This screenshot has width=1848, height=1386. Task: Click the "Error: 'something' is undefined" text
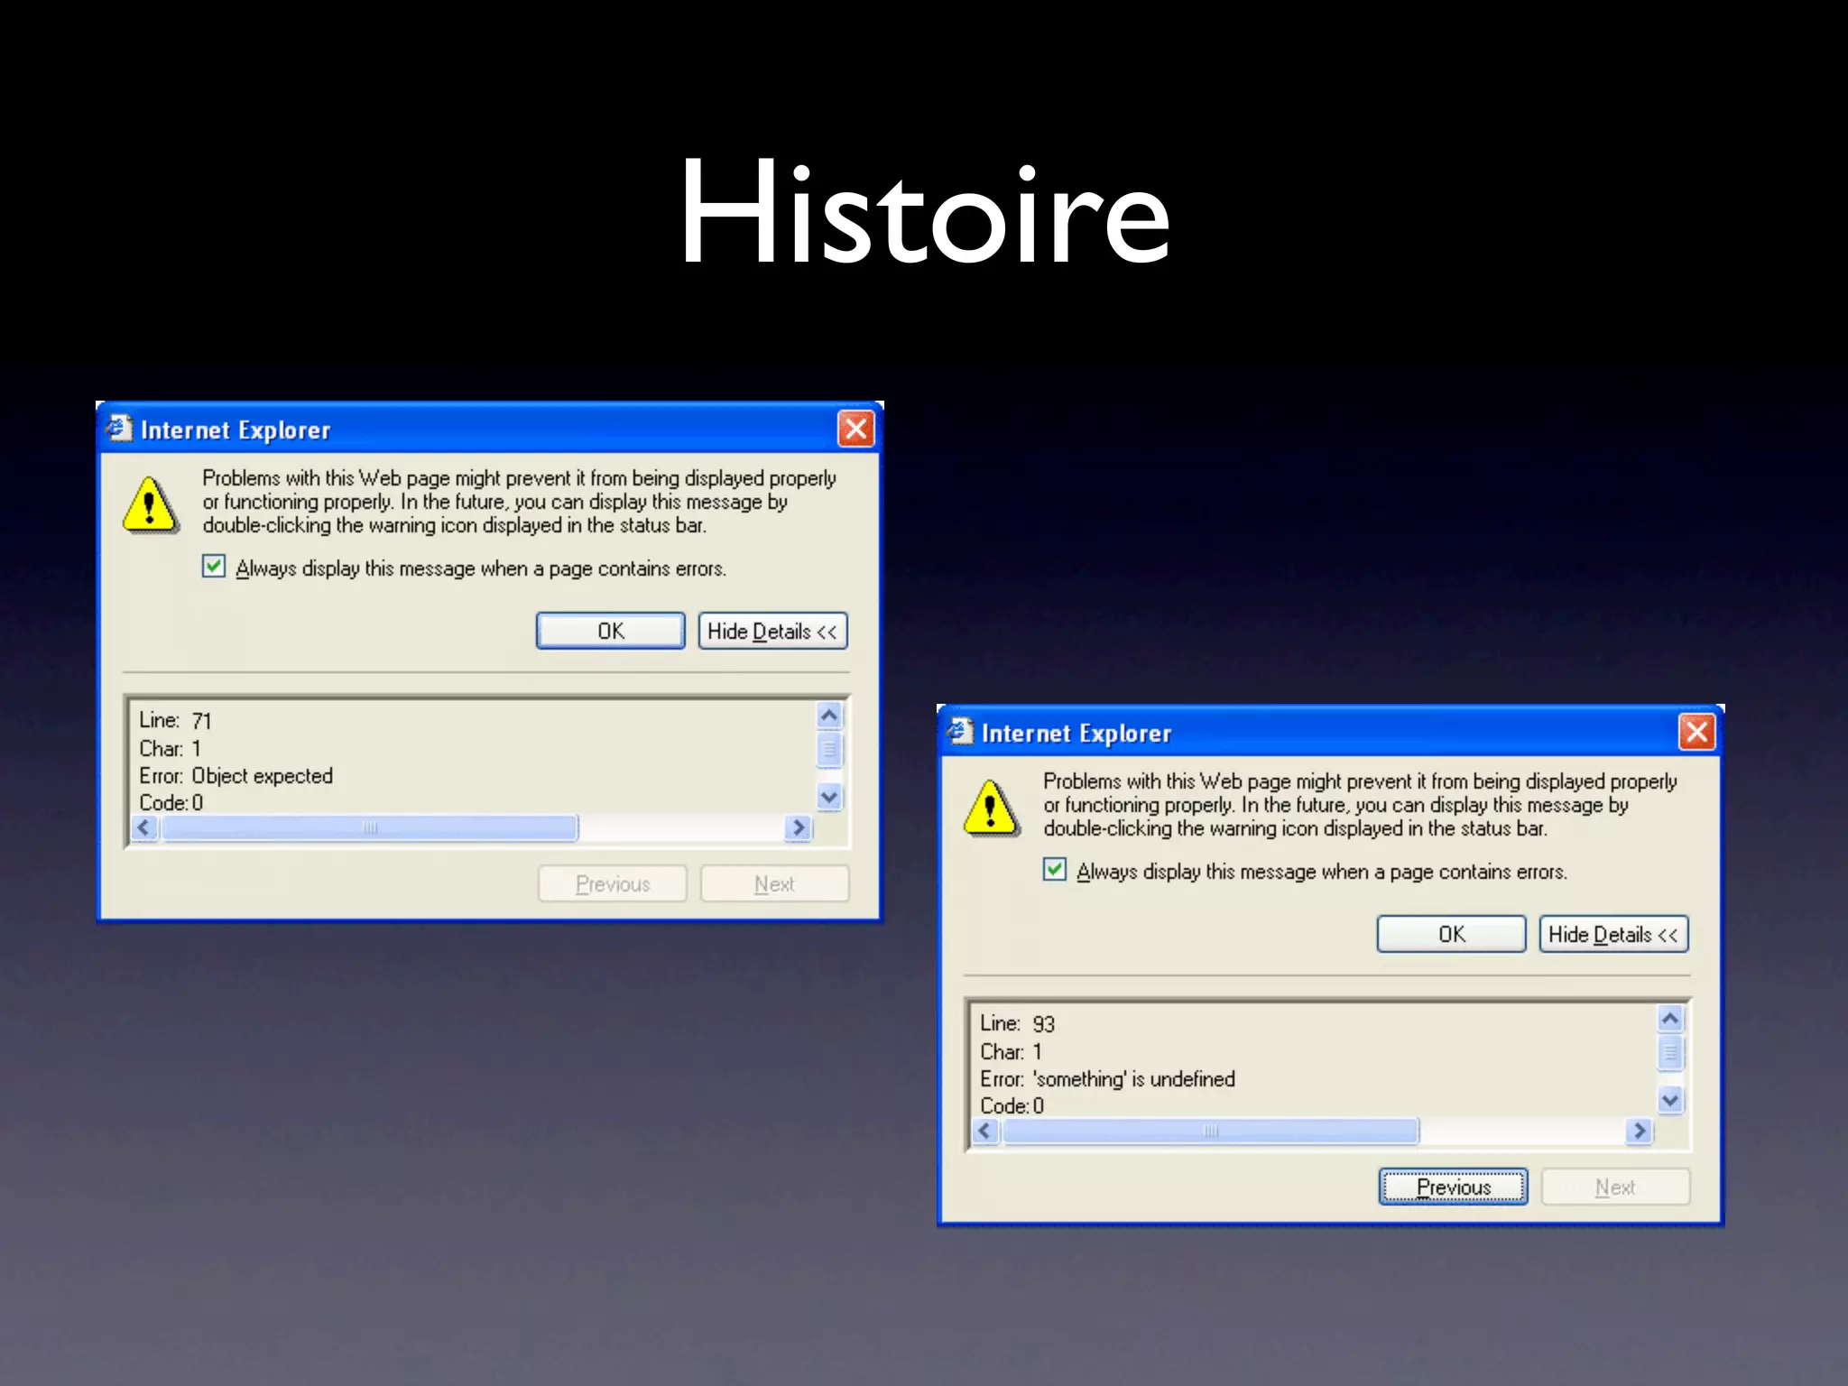pyautogui.click(x=1108, y=1079)
